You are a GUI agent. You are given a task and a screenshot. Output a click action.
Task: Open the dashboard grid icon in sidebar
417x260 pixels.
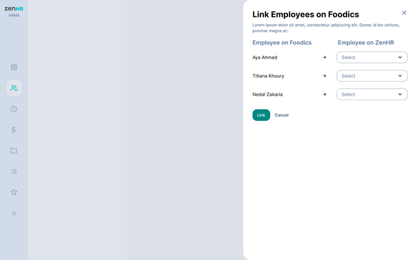(x=14, y=67)
